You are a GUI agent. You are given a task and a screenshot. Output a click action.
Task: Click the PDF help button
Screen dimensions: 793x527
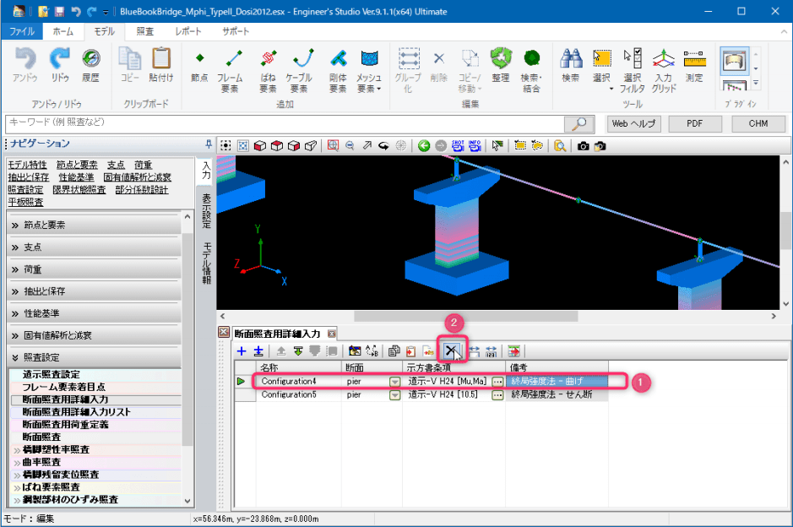coord(694,123)
